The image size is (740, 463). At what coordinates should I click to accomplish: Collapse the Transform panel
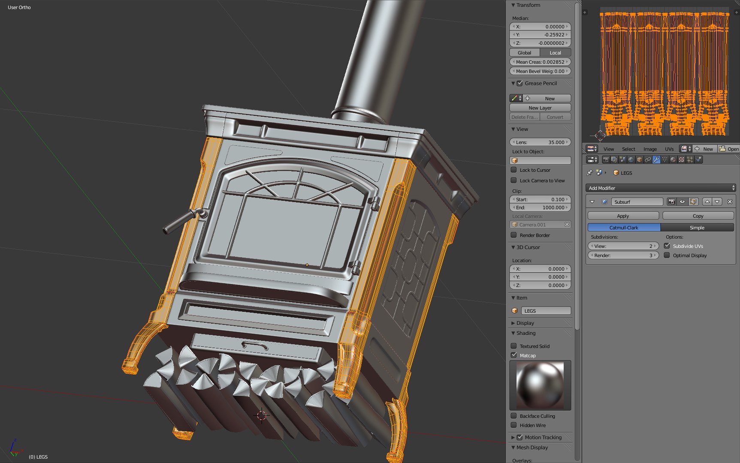pos(513,5)
